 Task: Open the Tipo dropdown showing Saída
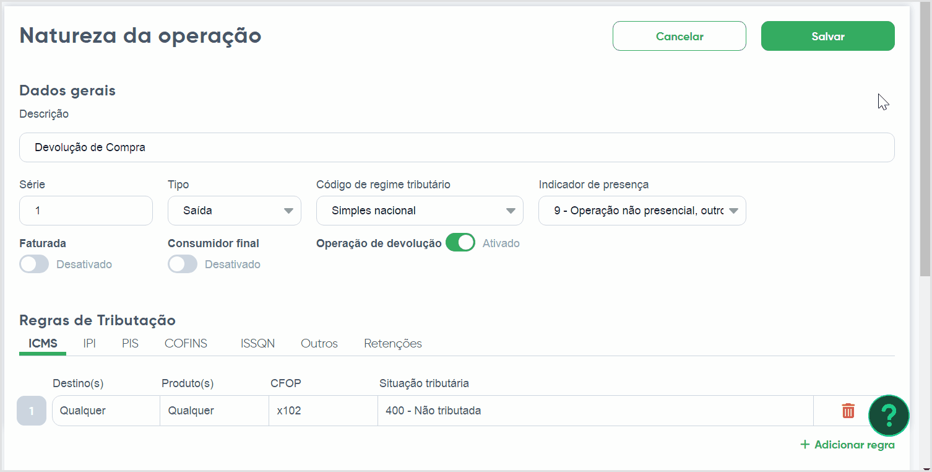click(x=235, y=211)
